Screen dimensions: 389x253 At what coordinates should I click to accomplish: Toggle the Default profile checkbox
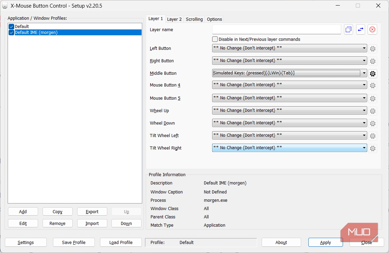[11, 27]
